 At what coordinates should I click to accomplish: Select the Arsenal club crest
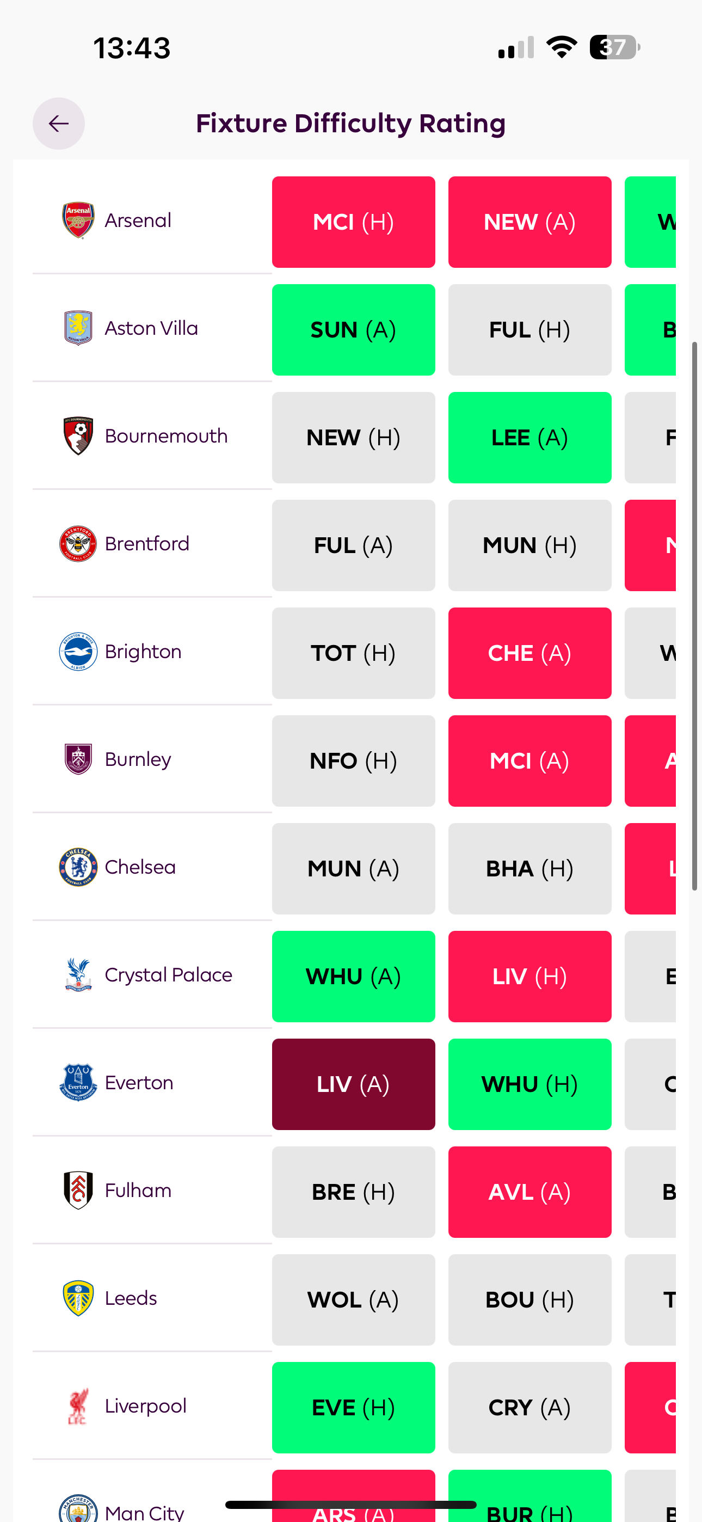(77, 220)
